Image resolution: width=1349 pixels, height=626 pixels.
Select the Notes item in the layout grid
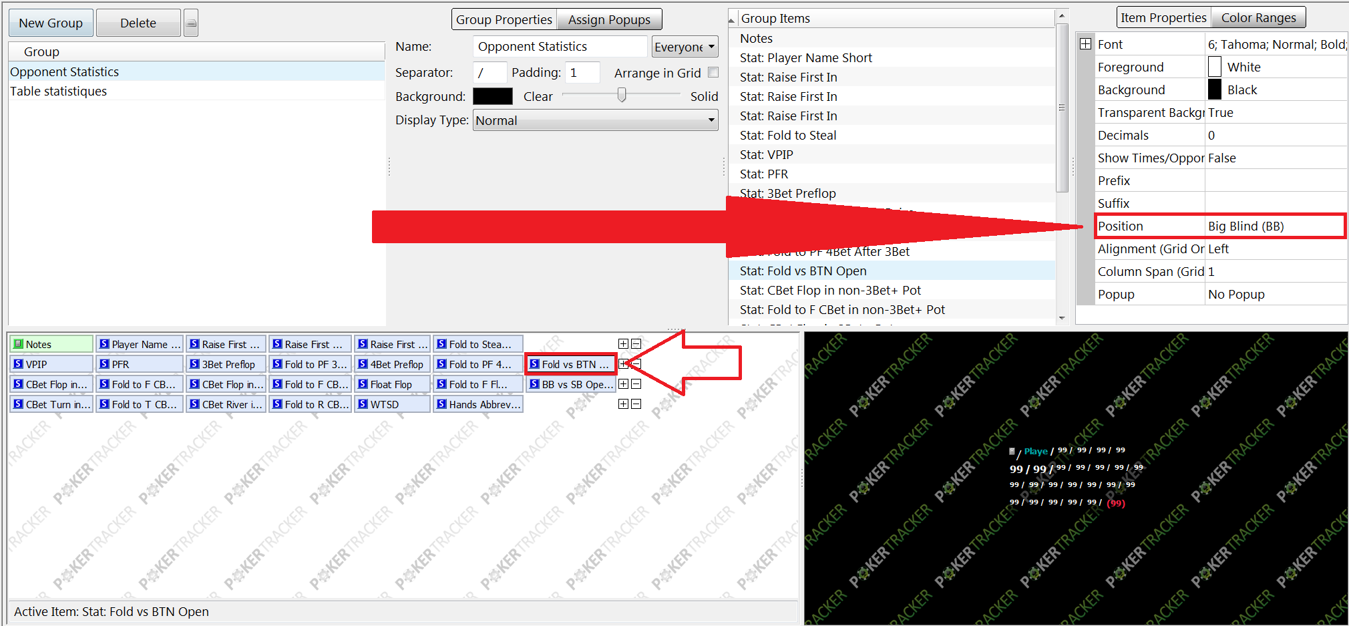pos(51,344)
